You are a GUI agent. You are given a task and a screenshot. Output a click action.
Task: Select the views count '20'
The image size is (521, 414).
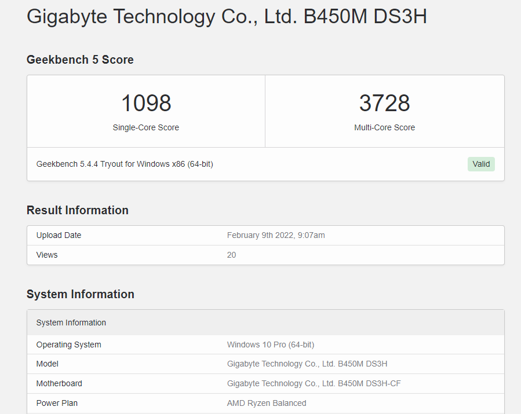click(x=231, y=255)
